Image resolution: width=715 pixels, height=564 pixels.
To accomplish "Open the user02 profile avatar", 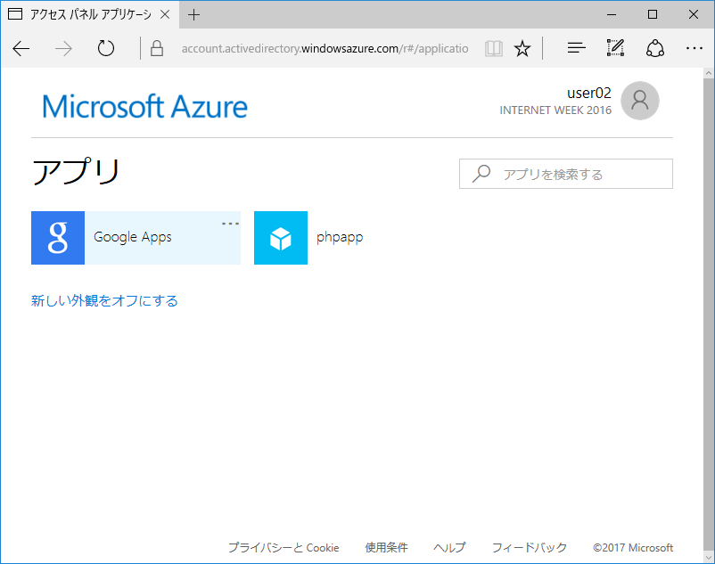I will pyautogui.click(x=639, y=101).
